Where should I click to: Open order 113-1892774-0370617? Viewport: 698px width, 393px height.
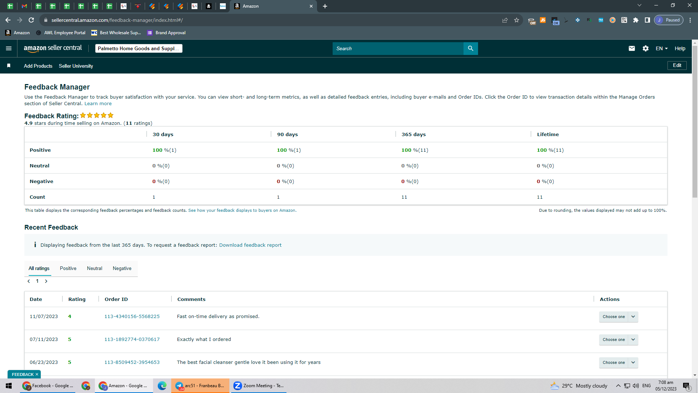coord(132,340)
